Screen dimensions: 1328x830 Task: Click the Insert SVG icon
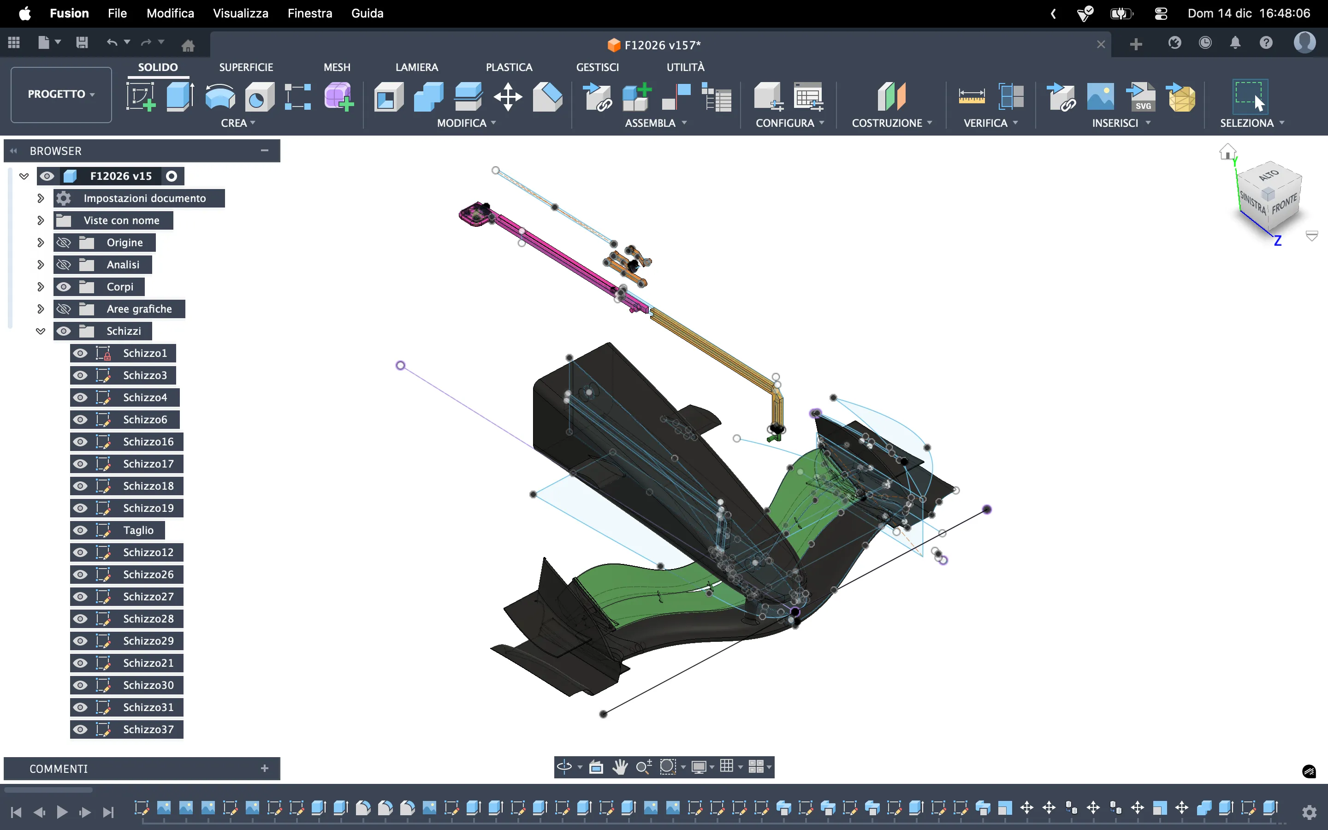1141,97
